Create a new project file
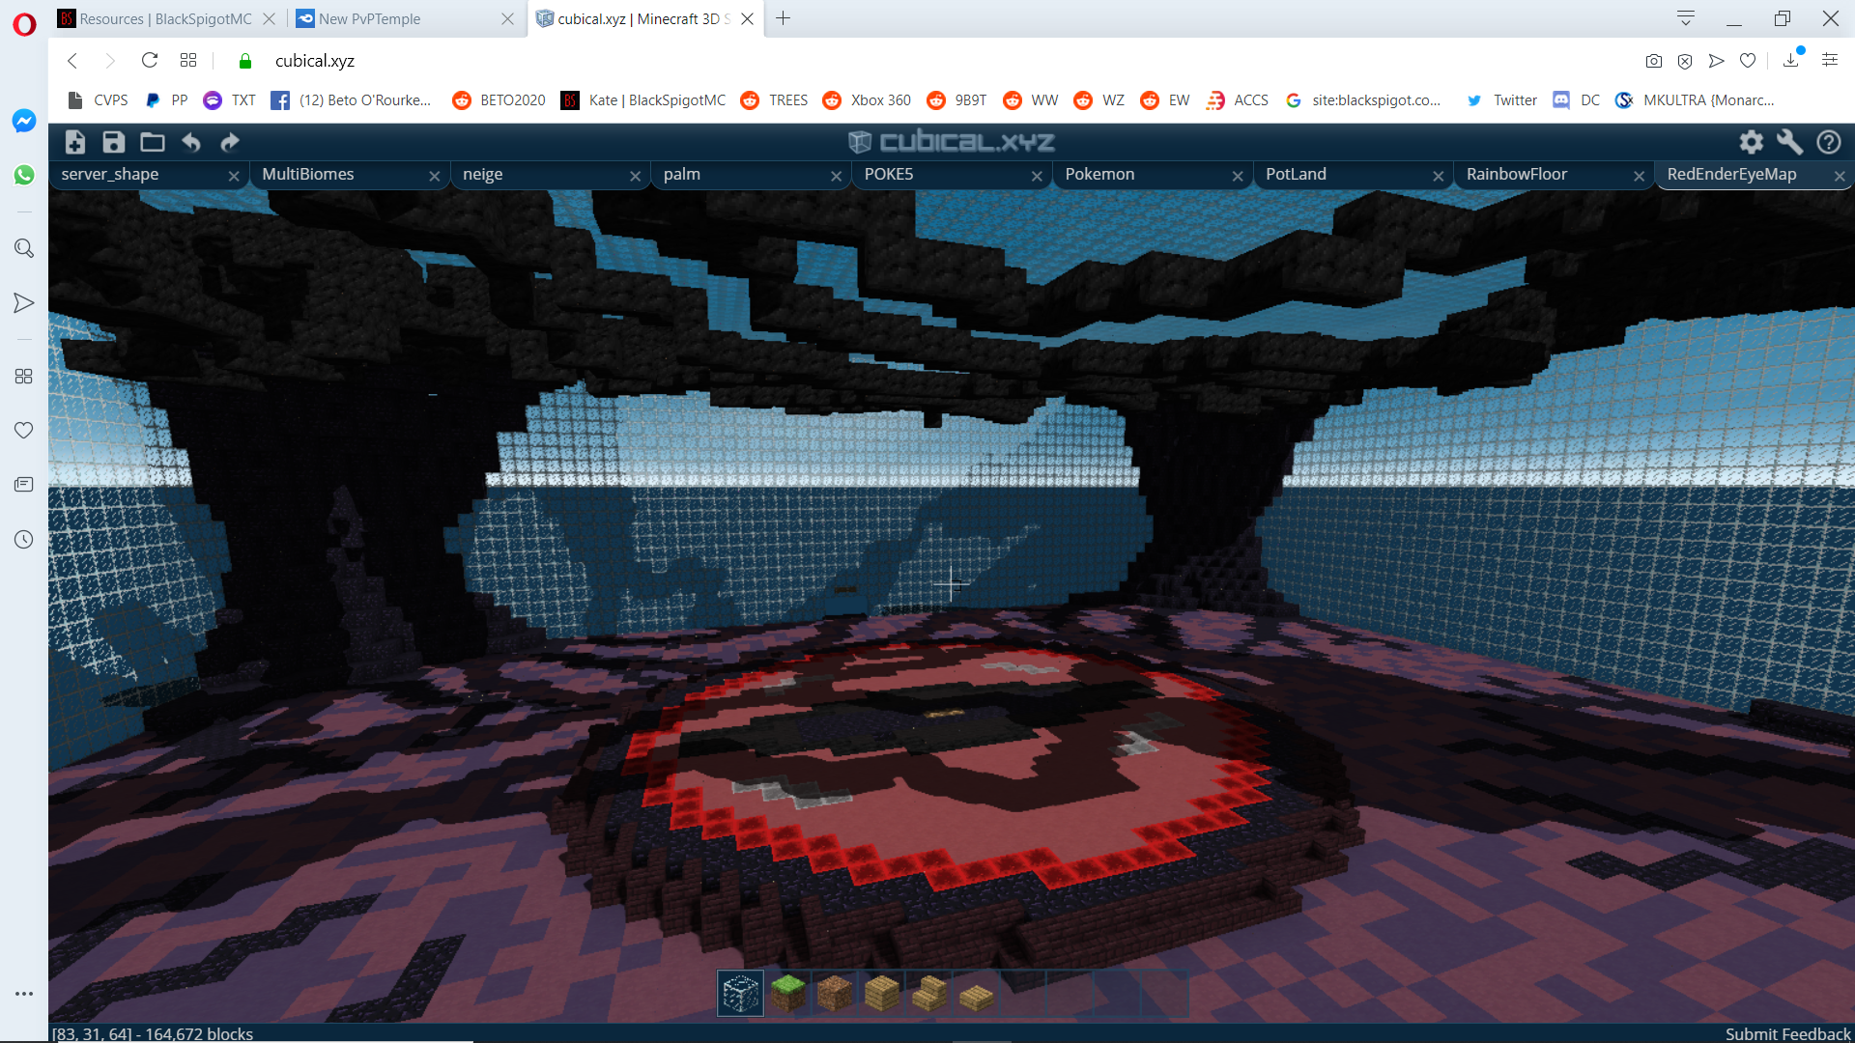The image size is (1855, 1043). [74, 142]
